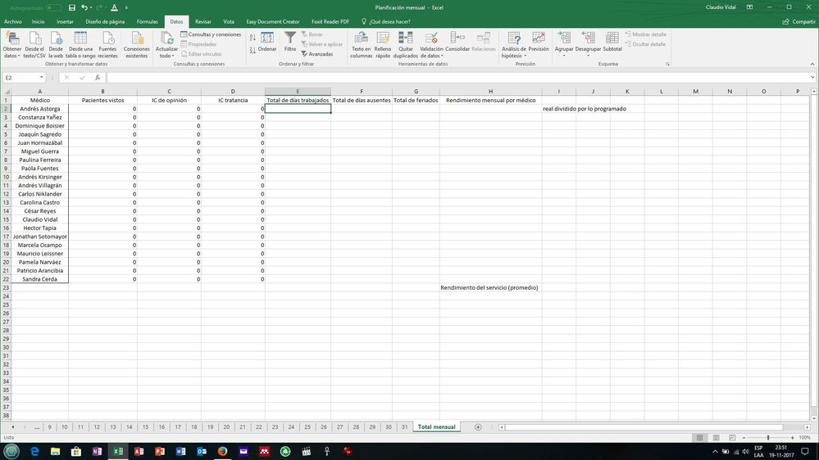Click Desde una tabla o rango
The width and height of the screenshot is (819, 460).
[x=80, y=45]
